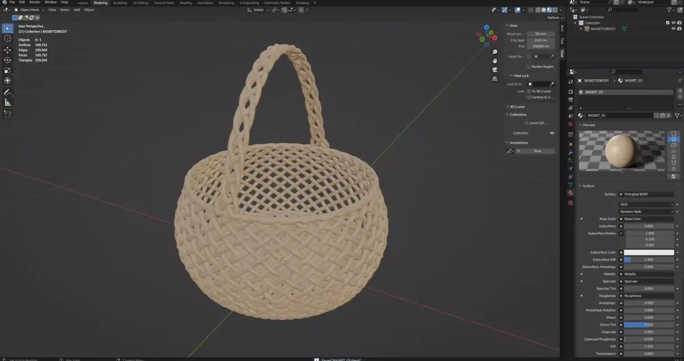Toggle the Local Collections checkbox
This screenshot has height=361, width=684.
(x=527, y=123)
